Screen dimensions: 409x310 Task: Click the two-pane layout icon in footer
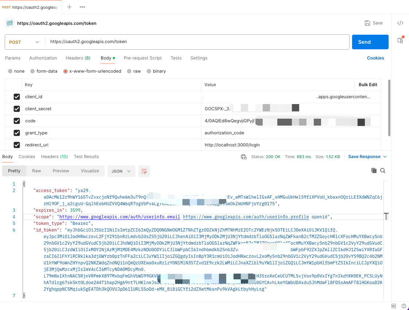(x=394, y=306)
